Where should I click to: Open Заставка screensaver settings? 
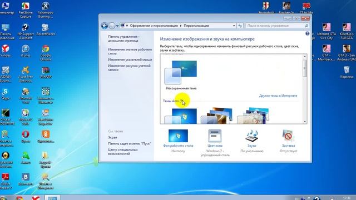click(288, 141)
